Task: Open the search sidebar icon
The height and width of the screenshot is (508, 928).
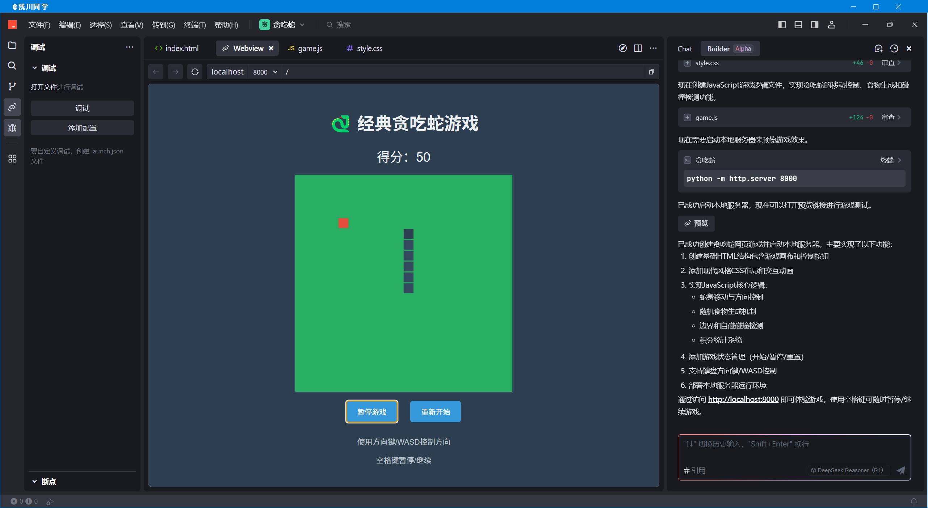Action: coord(12,65)
